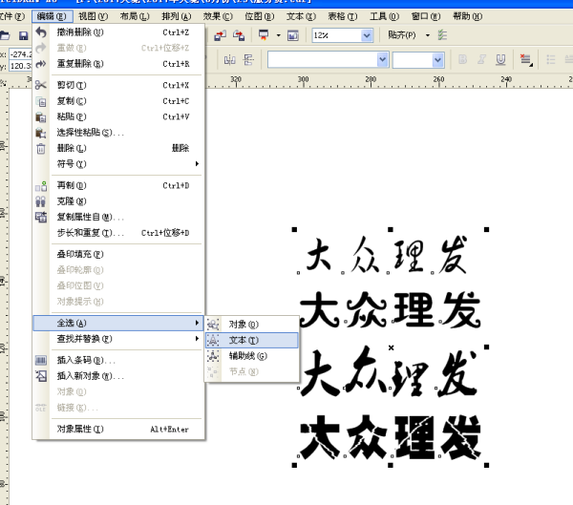Open the 编辑 menu in menu bar
The width and height of the screenshot is (573, 505).
pyautogui.click(x=52, y=16)
